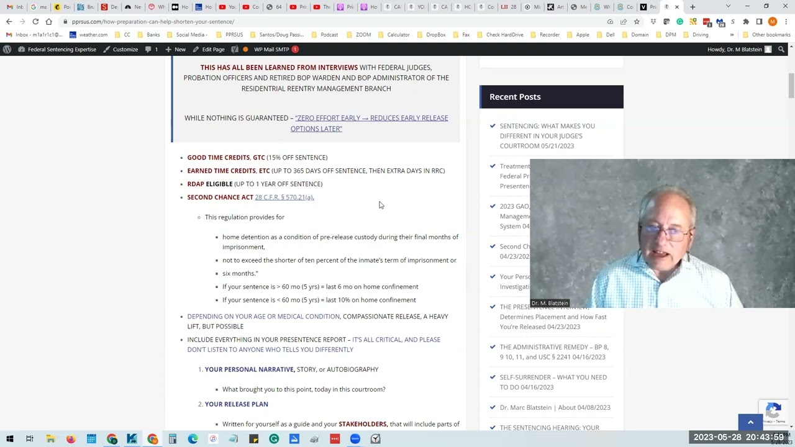Image resolution: width=795 pixels, height=447 pixels.
Task: Launch Microsoft Edge from the taskbar
Action: coord(193,439)
